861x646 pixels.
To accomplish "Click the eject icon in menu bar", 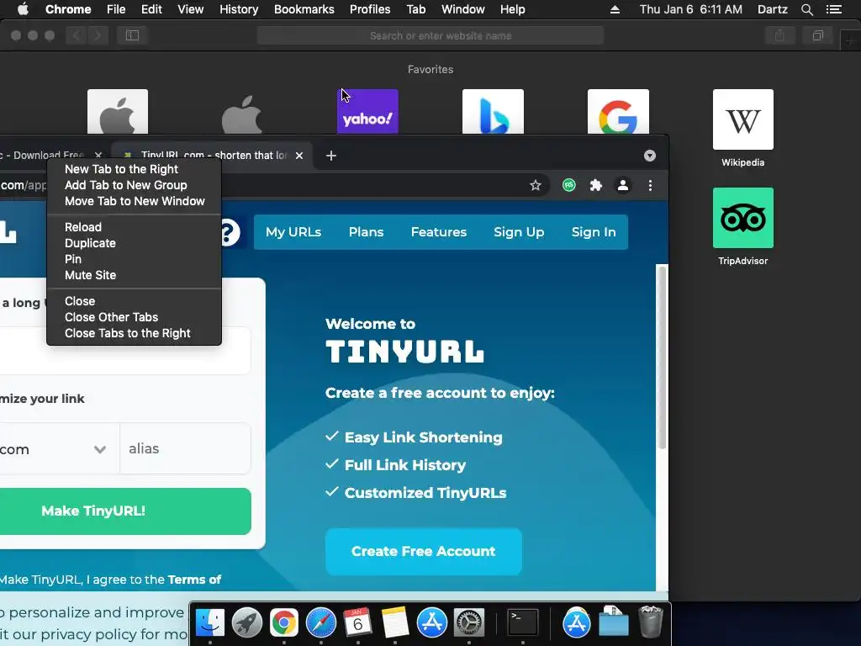I will (615, 9).
